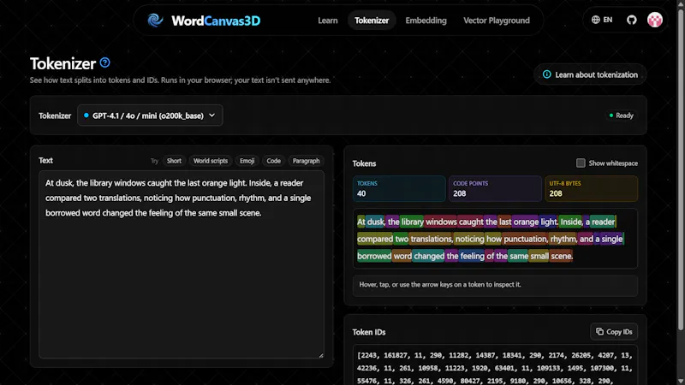Inspect the 'punctuation' token
This screenshot has width=685, height=385.
[524, 239]
